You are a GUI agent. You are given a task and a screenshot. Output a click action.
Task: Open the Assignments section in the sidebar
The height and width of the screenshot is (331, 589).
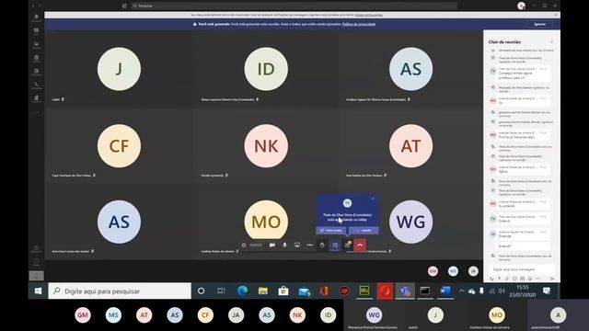click(x=37, y=59)
